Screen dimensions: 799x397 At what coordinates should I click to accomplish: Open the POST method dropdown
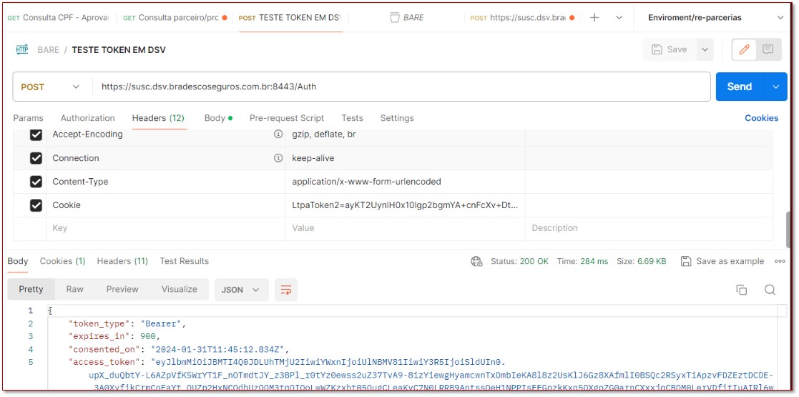tap(50, 87)
